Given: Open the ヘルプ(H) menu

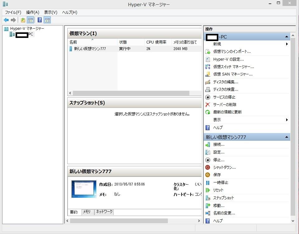Looking at the screenshot, I should click(69, 12).
